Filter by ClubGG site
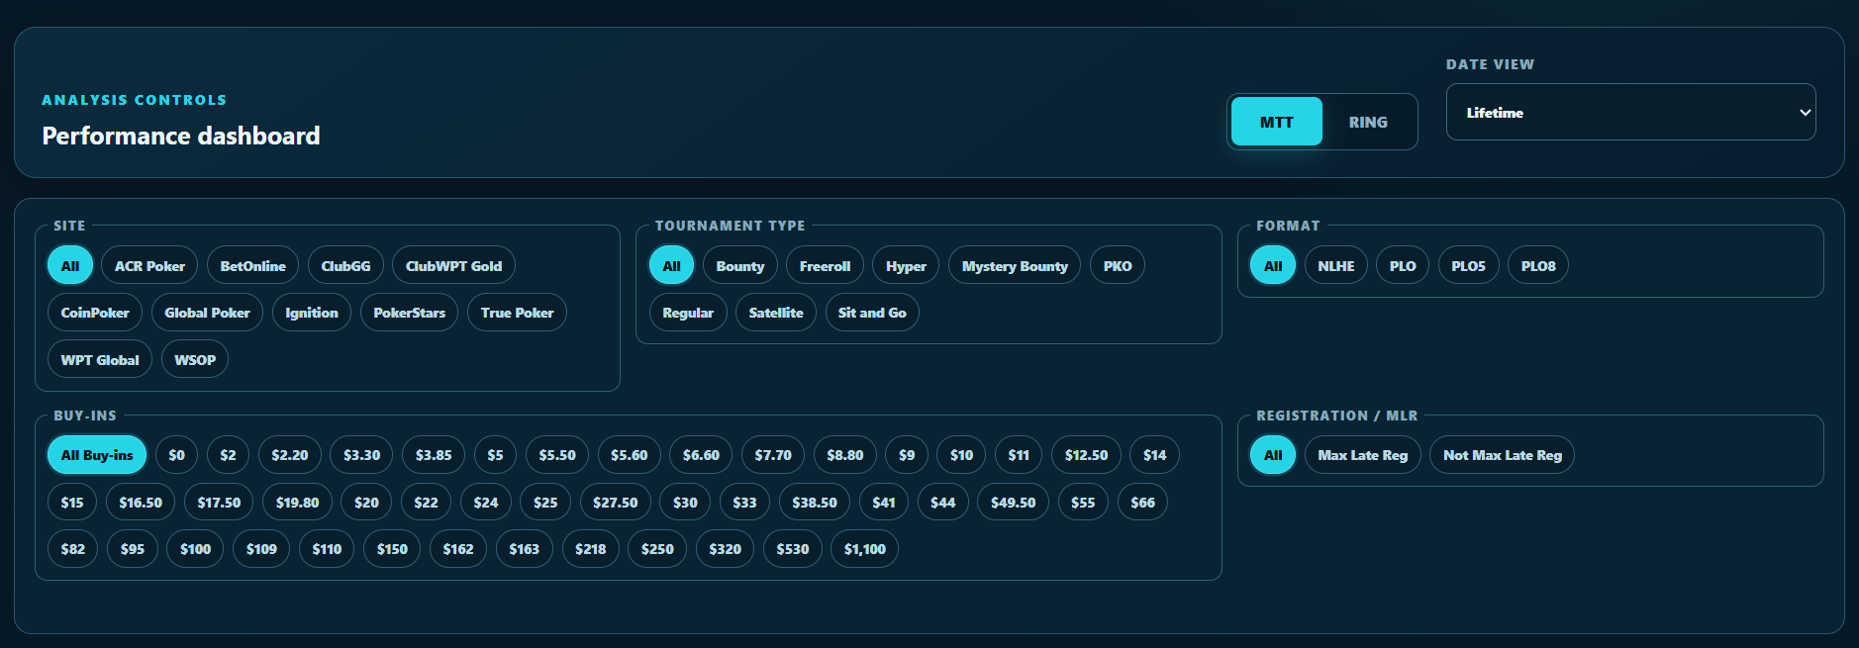The image size is (1859, 648). [x=345, y=265]
